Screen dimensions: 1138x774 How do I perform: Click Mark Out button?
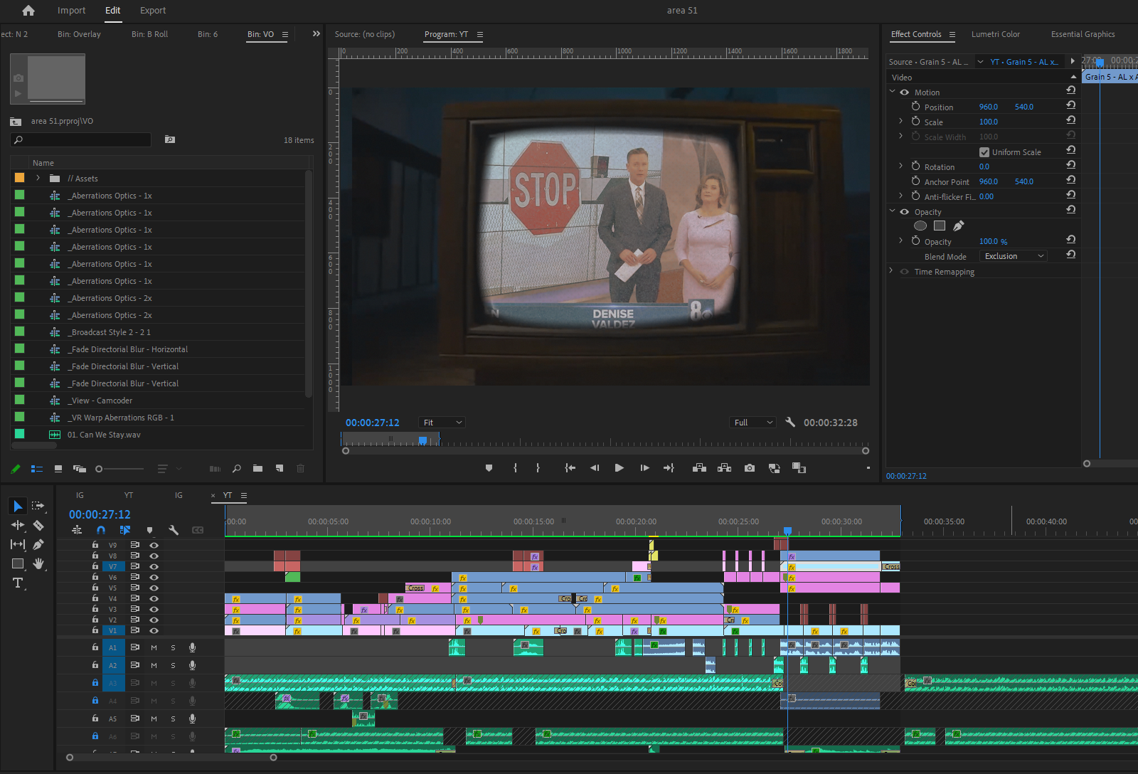pos(538,468)
